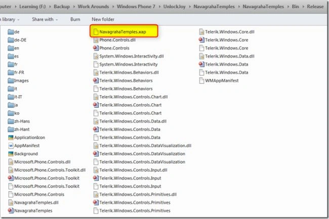This screenshot has width=329, height=219.
Task: Select the Microsoft.Phone.Controls file without extension
Action: [36, 195]
